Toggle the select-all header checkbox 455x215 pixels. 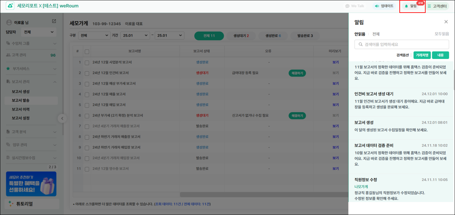pyautogui.click(x=87, y=52)
